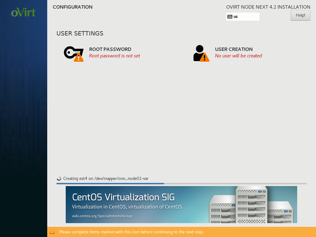Viewport: 316px width, 237px height.
Task: Click the oVirt logo in sidebar
Action: tap(23, 12)
